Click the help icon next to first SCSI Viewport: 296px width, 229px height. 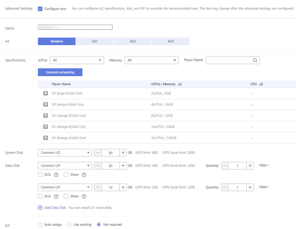point(56,175)
